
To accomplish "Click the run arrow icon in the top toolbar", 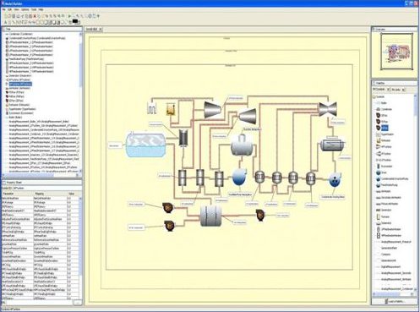I will coord(69,16).
